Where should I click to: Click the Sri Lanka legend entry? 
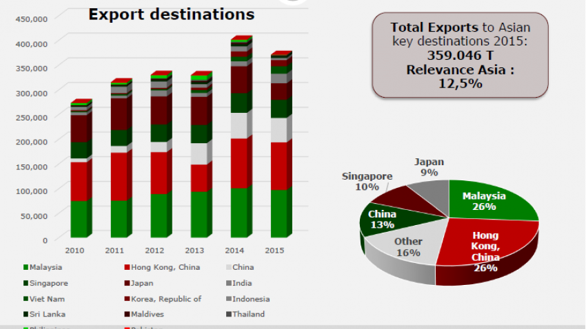[48, 315]
